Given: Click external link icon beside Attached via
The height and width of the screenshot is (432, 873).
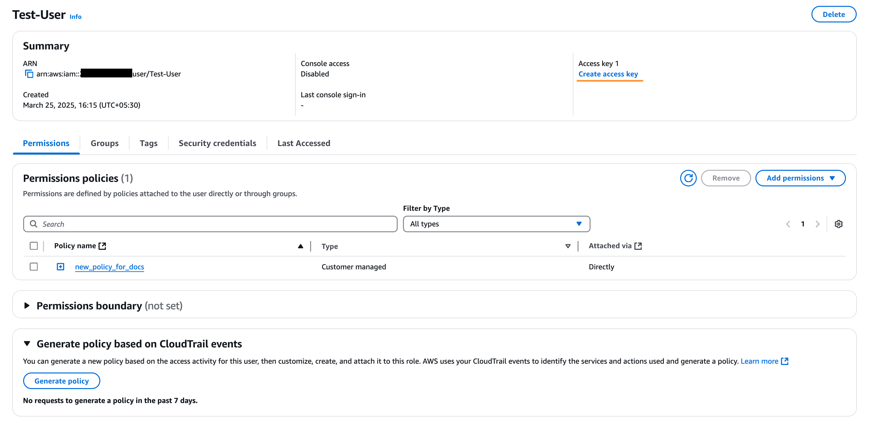Looking at the screenshot, I should (638, 246).
